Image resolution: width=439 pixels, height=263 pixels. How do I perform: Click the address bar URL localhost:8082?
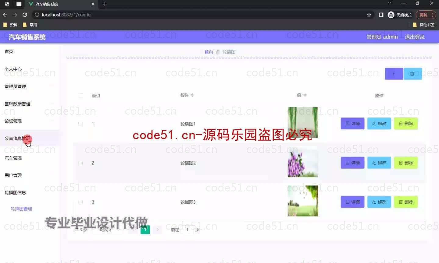tap(66, 15)
